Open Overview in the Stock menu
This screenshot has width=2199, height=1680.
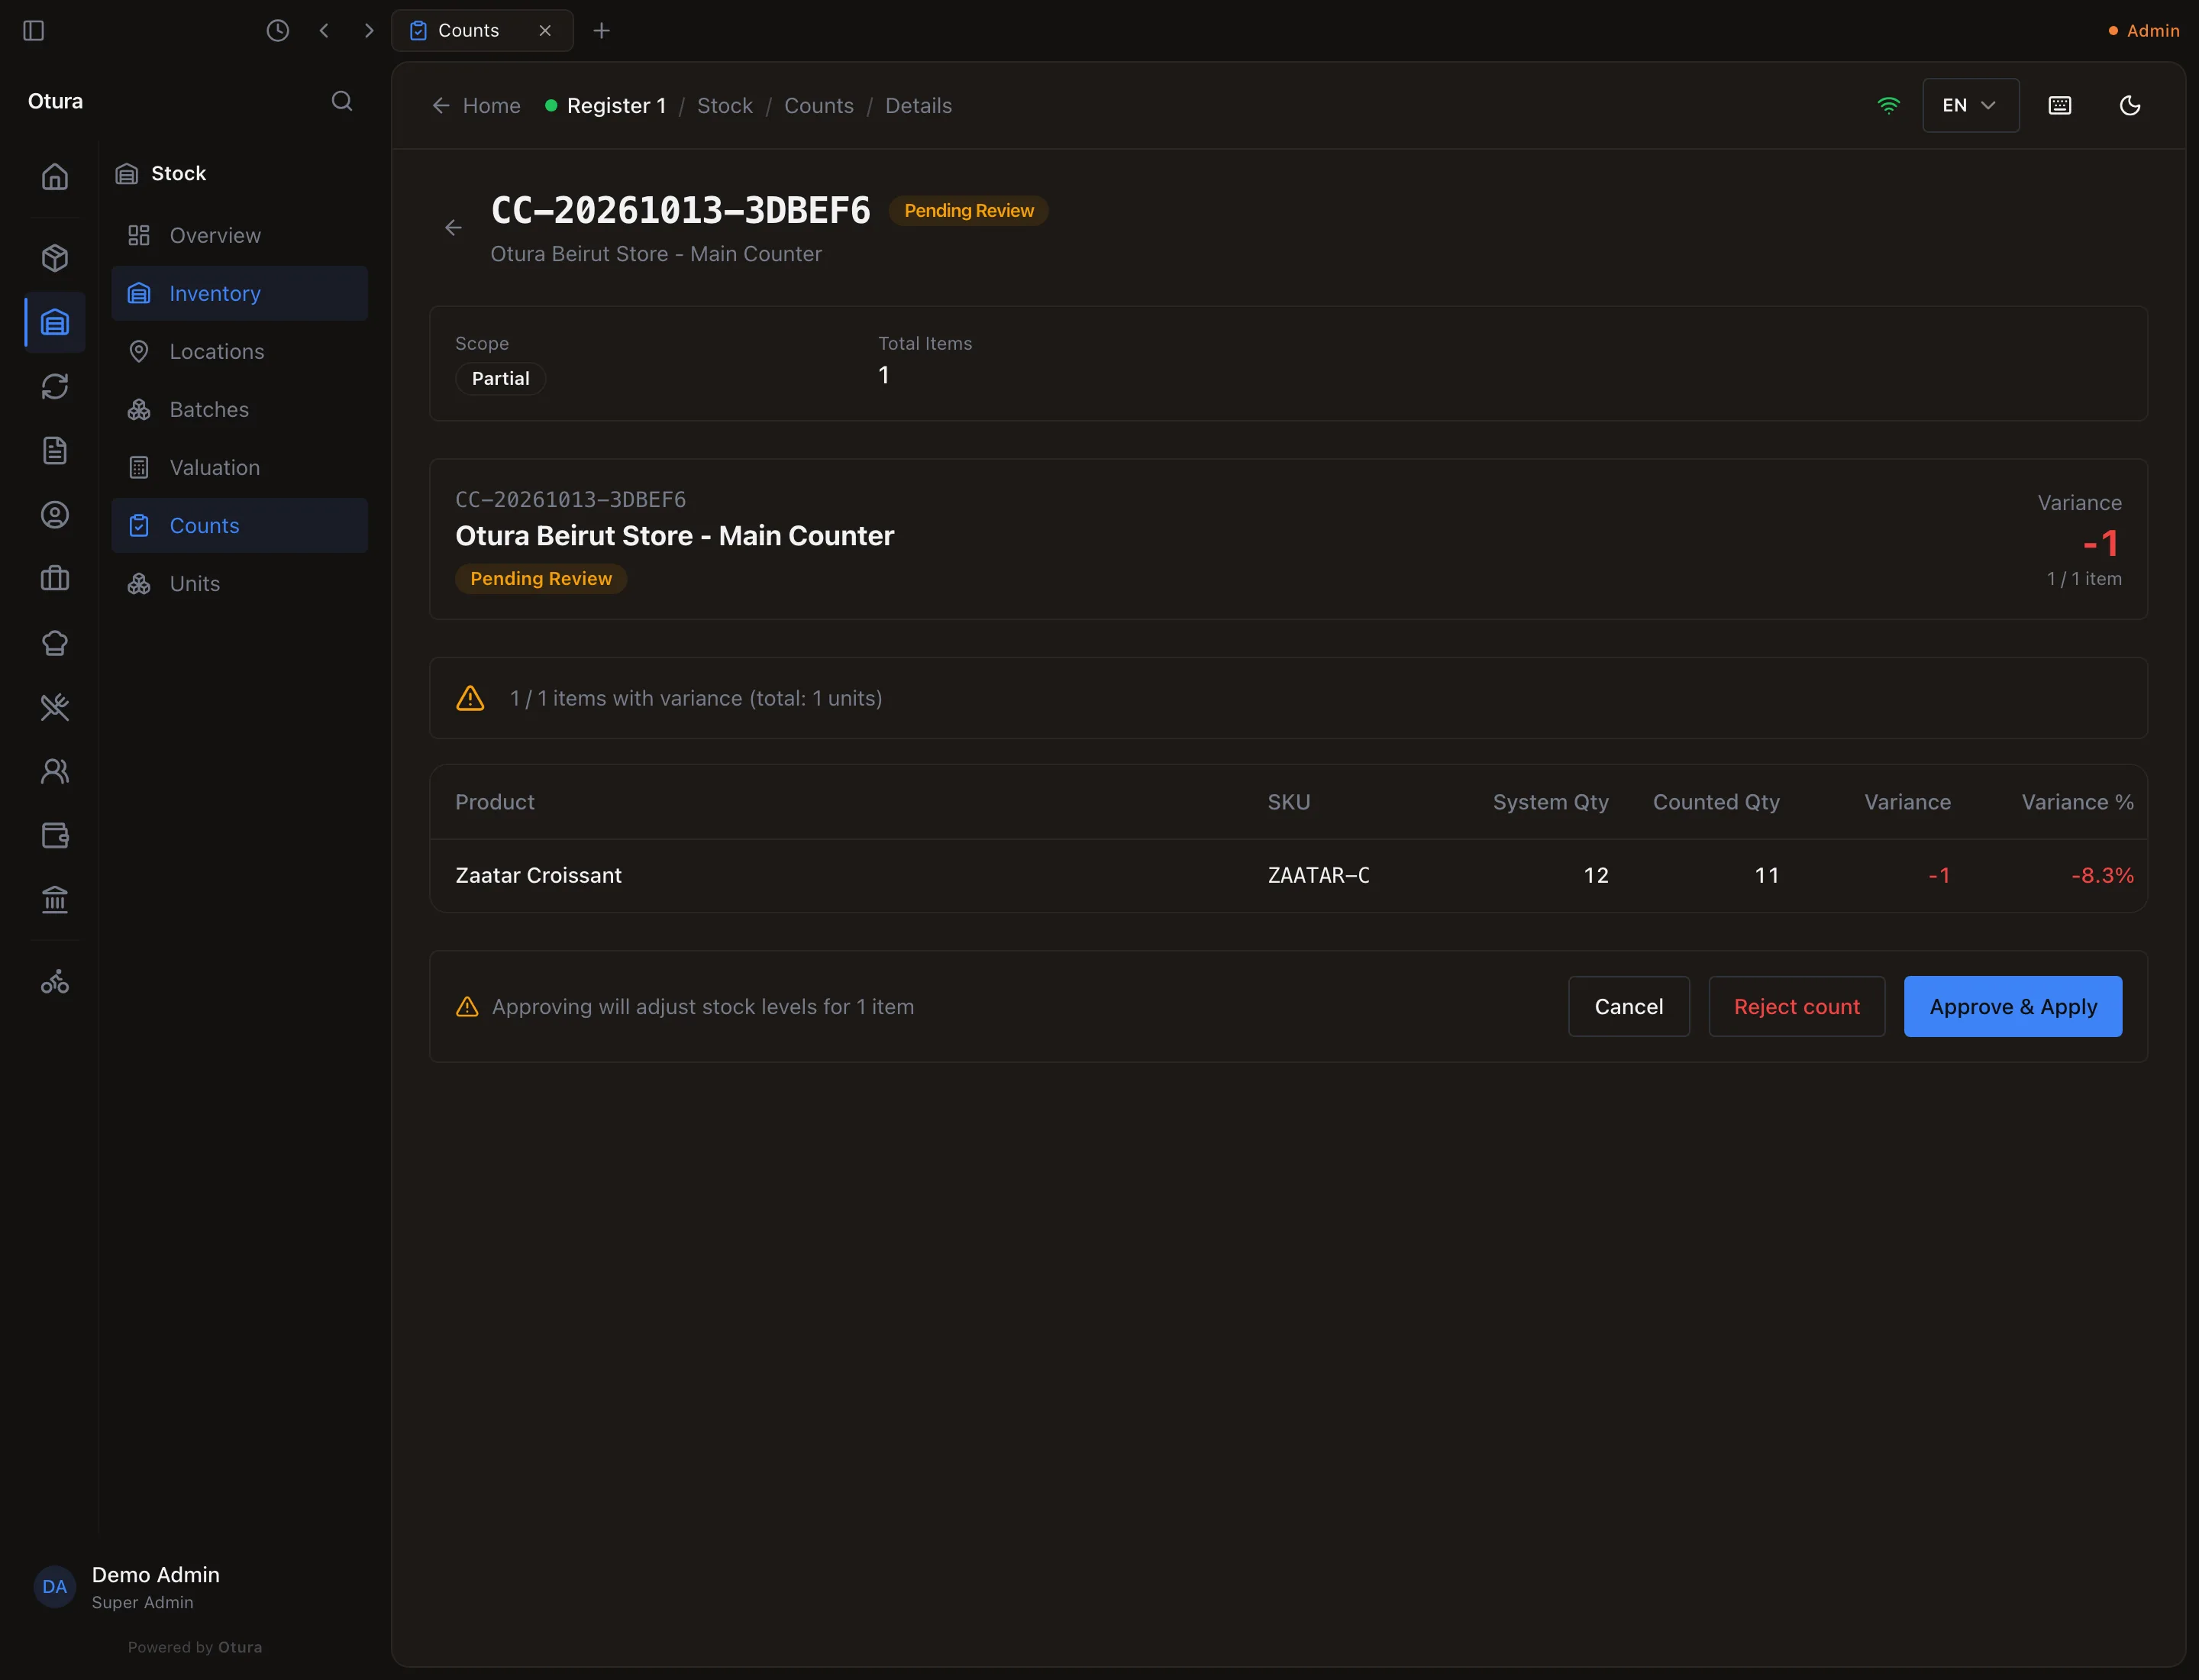click(x=240, y=235)
